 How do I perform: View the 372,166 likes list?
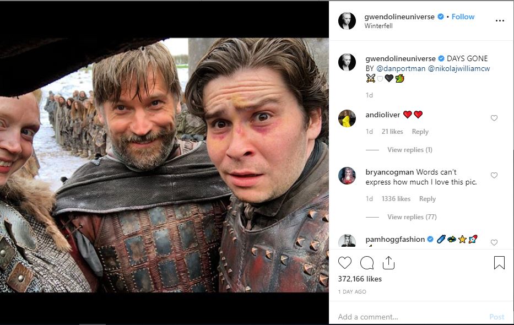(x=360, y=279)
